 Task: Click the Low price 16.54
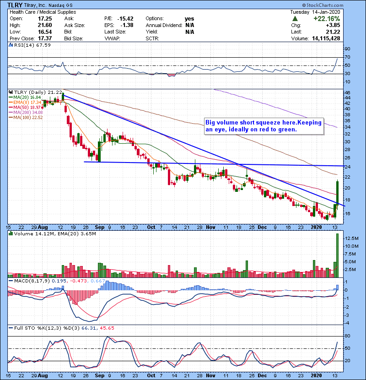tap(45, 32)
